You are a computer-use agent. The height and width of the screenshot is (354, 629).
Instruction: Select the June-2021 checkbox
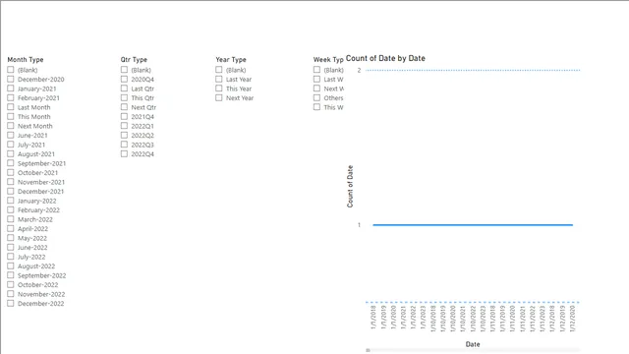[x=11, y=136]
